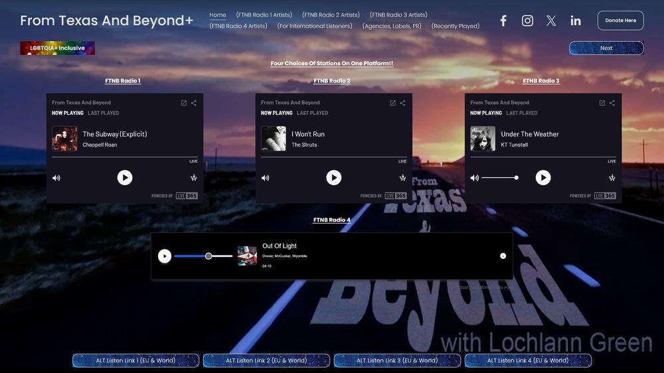Open FTNB Radio 2 player in popout window
This screenshot has width=664, height=373.
click(392, 103)
